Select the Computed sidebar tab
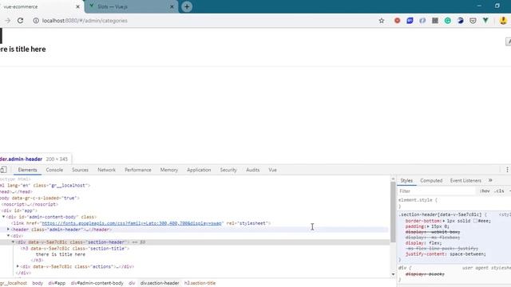This screenshot has width=511, height=287. (431, 180)
